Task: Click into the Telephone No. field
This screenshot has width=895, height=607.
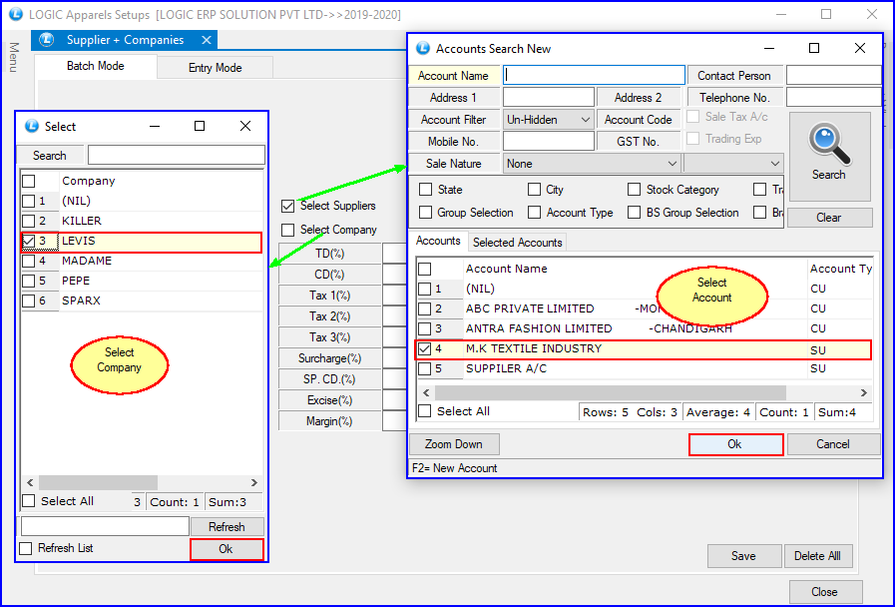Action: click(833, 97)
